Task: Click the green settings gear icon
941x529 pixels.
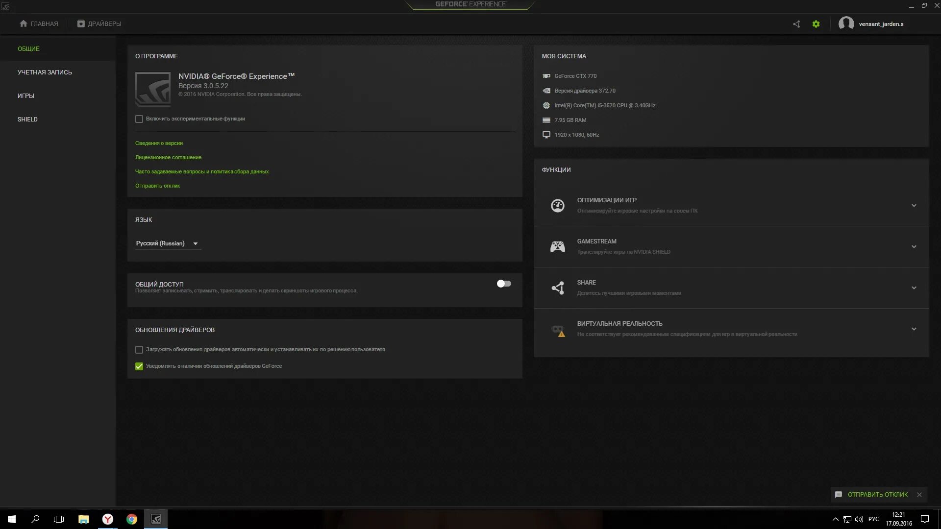Action: click(816, 24)
